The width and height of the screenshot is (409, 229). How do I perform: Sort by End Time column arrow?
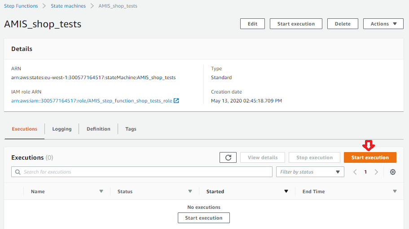pyautogui.click(x=395, y=191)
